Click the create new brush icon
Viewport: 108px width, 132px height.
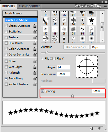[x=91, y=129]
